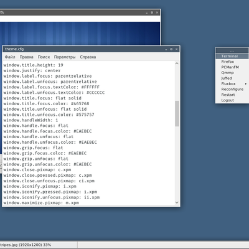Viewport: 249px width, 249px height.
Task: Launch Firefox from the root menu
Action: click(232, 62)
